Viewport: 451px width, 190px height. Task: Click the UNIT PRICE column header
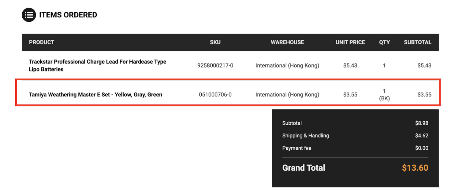pyautogui.click(x=350, y=42)
